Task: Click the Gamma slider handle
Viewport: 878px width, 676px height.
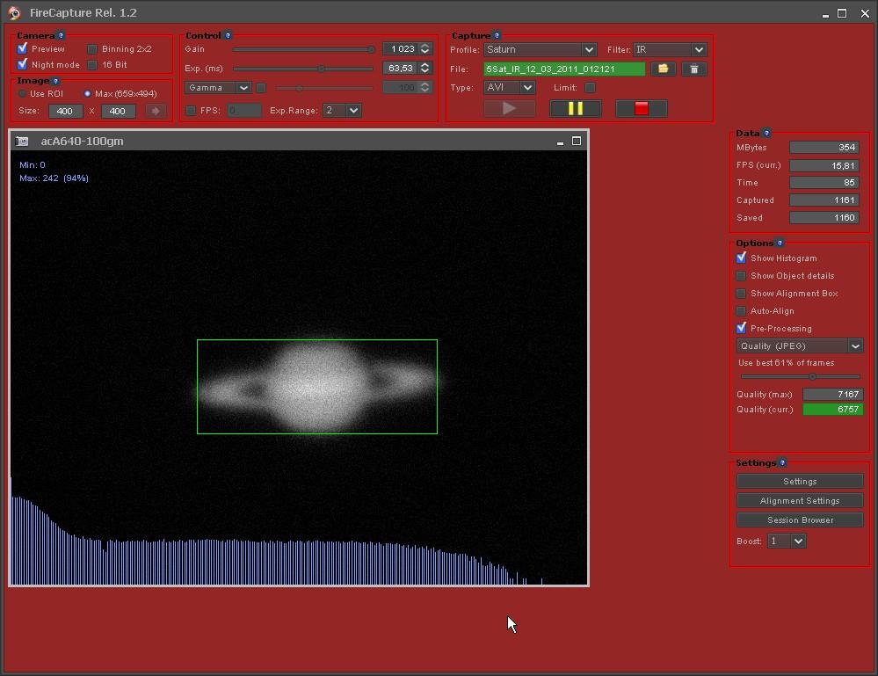Action: point(300,89)
